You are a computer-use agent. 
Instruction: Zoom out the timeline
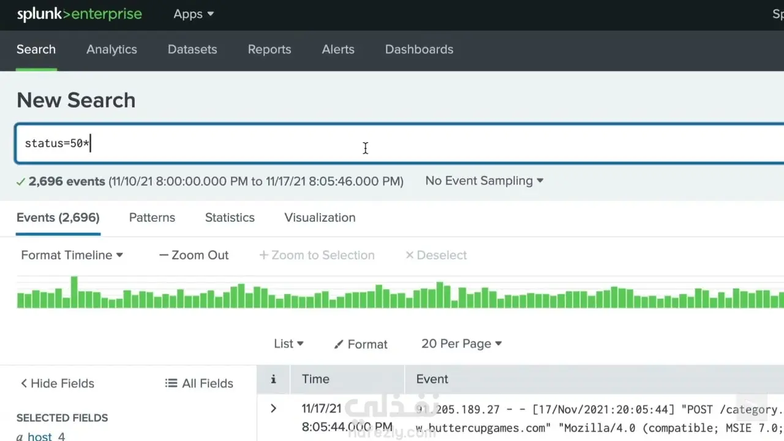(194, 255)
